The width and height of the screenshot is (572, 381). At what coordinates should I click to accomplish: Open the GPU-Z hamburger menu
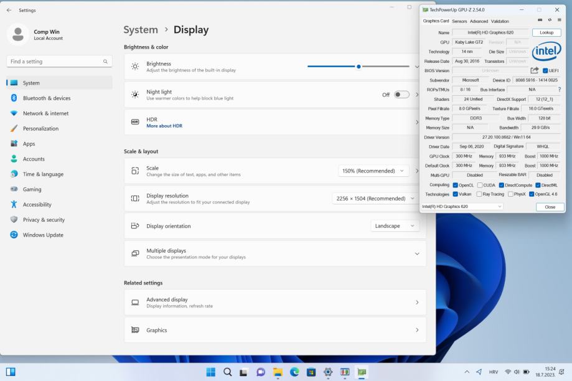(559, 20)
